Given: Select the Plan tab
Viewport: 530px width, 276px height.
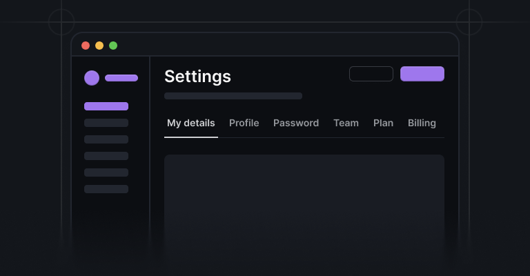Looking at the screenshot, I should [383, 123].
